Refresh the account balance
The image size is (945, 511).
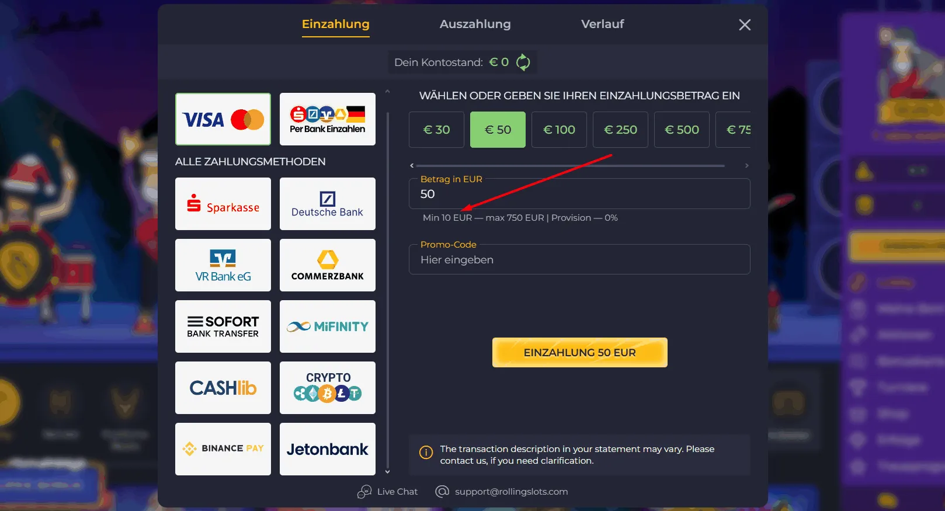click(523, 62)
